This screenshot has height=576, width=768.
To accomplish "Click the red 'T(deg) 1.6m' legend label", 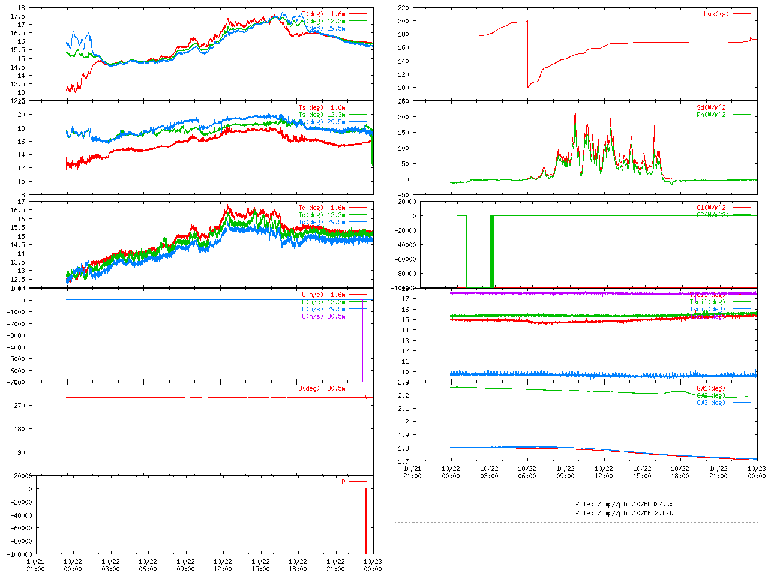I will 323,14.
